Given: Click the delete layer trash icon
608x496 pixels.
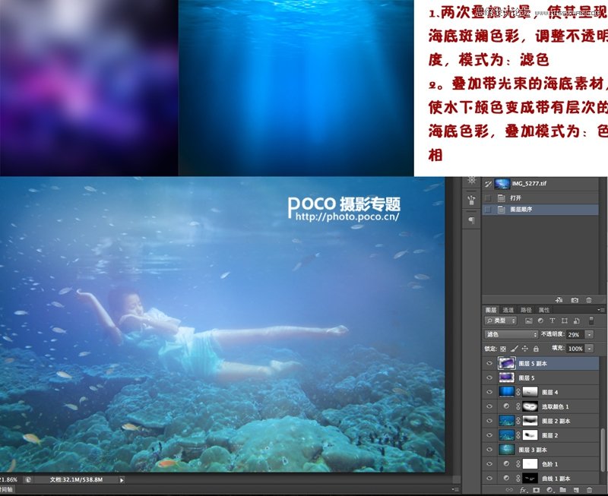Looking at the screenshot, I should pos(589,491).
